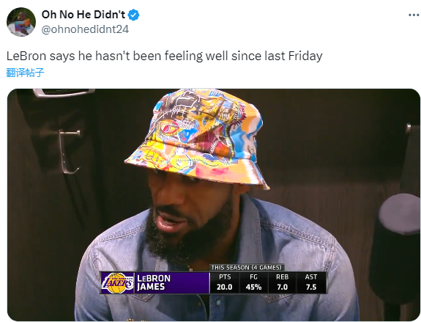Click the PTS 20.0 stat box
Screen dimensions: 421x322
225,282
